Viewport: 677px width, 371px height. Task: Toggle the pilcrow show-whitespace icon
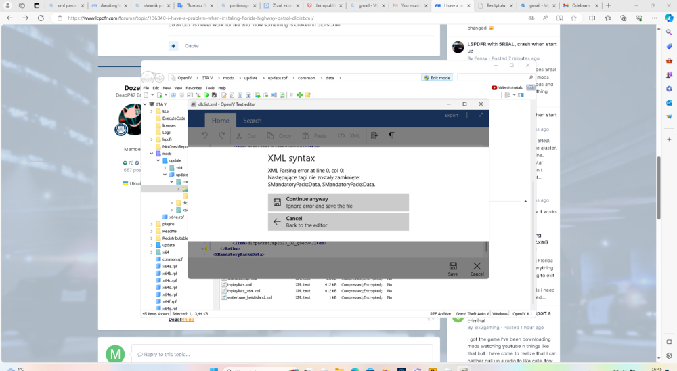391,135
